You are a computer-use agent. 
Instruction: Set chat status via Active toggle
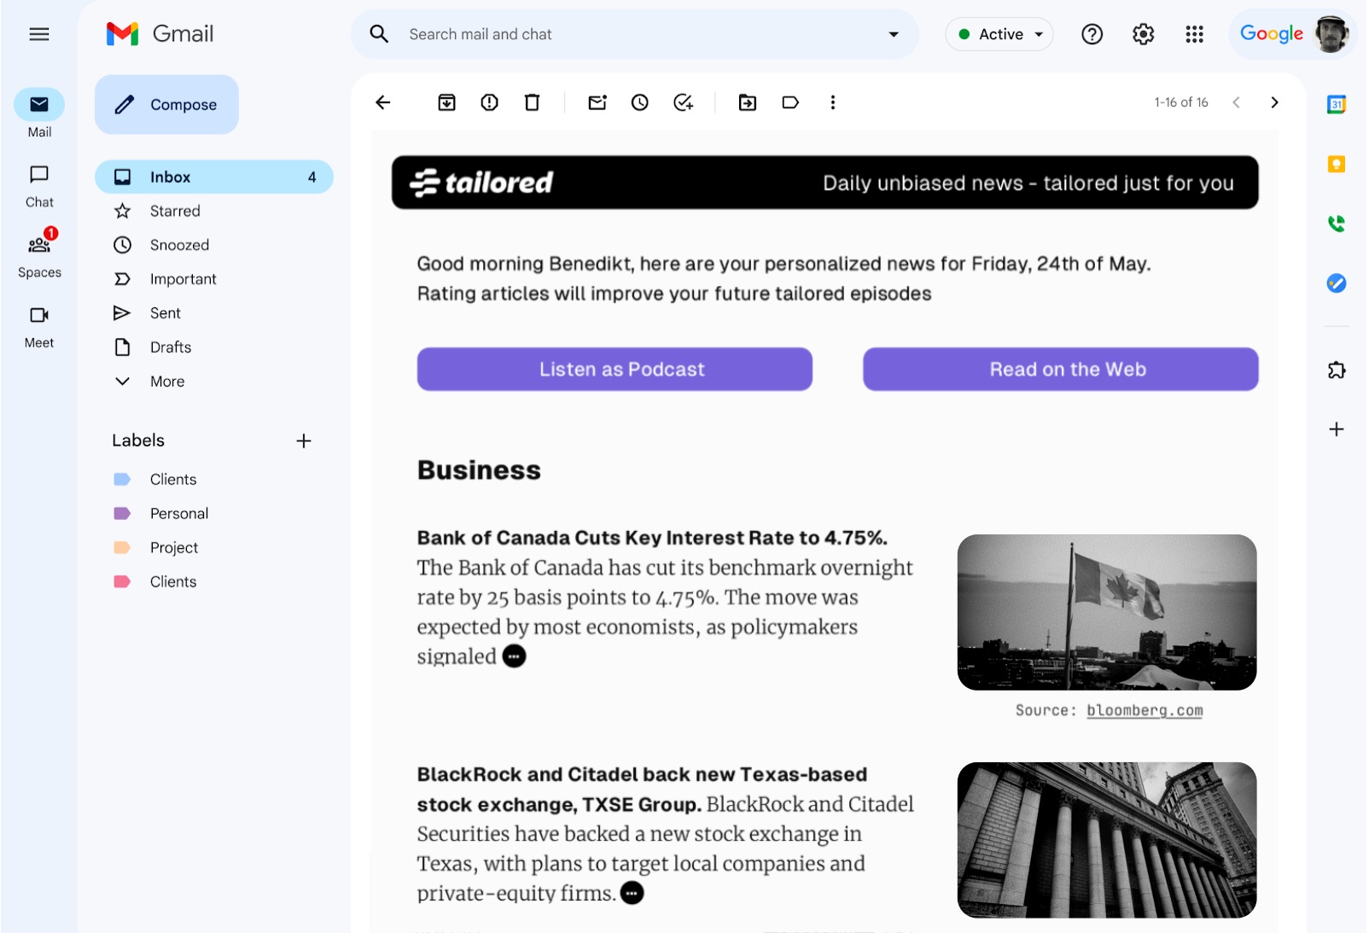pyautogui.click(x=999, y=34)
